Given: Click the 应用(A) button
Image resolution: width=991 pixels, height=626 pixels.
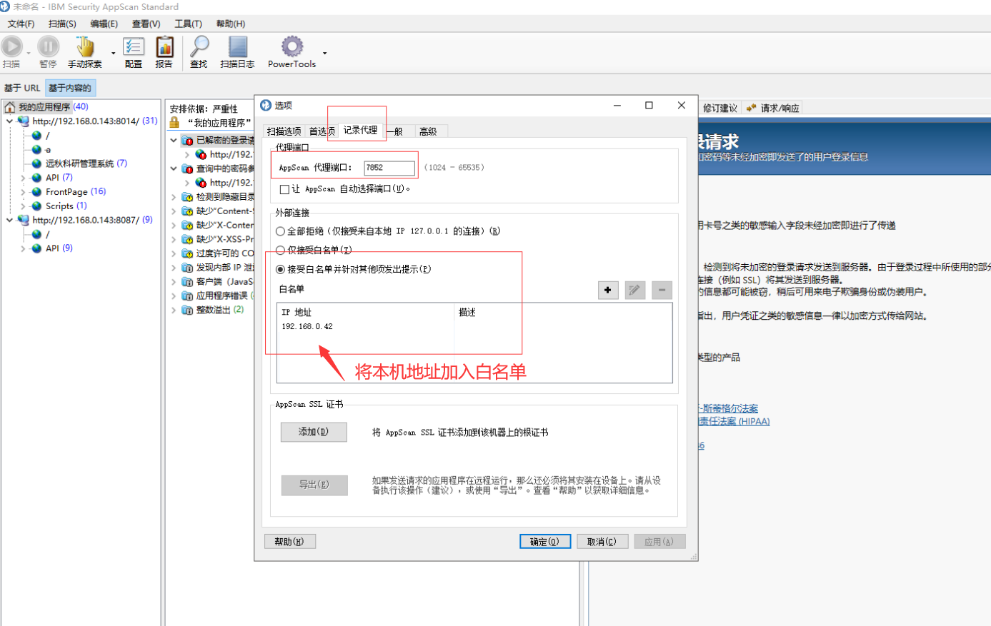Looking at the screenshot, I should pyautogui.click(x=659, y=542).
